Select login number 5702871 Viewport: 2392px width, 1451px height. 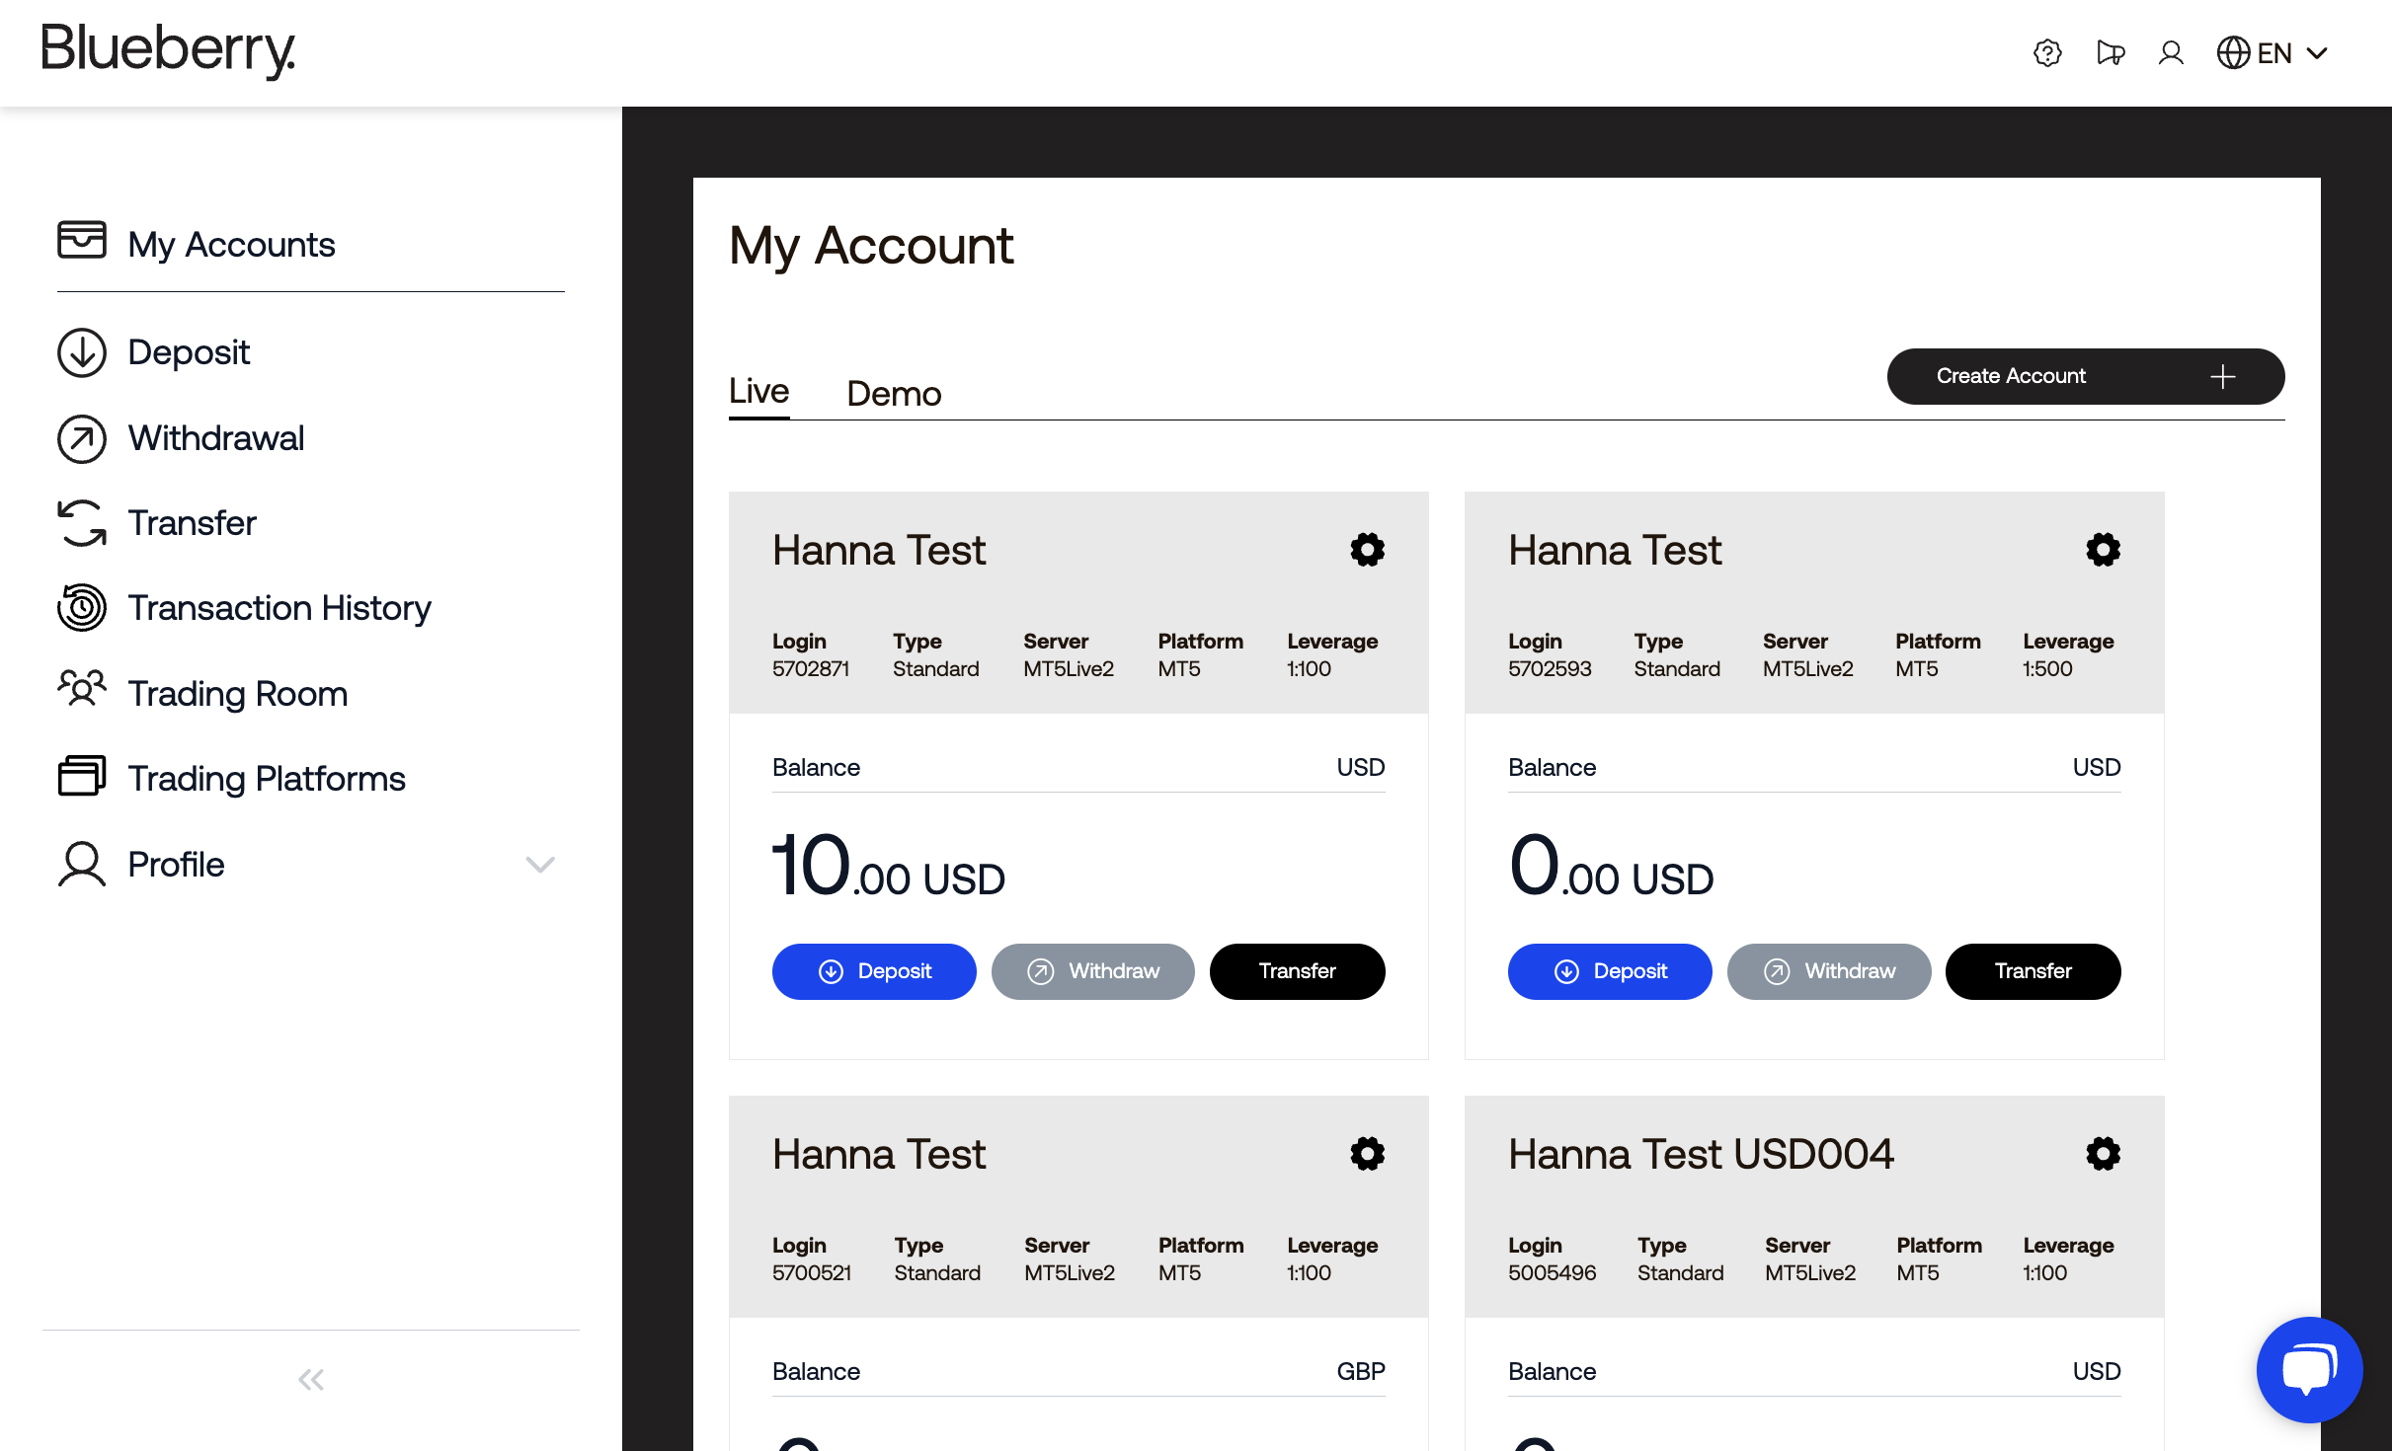click(x=811, y=668)
